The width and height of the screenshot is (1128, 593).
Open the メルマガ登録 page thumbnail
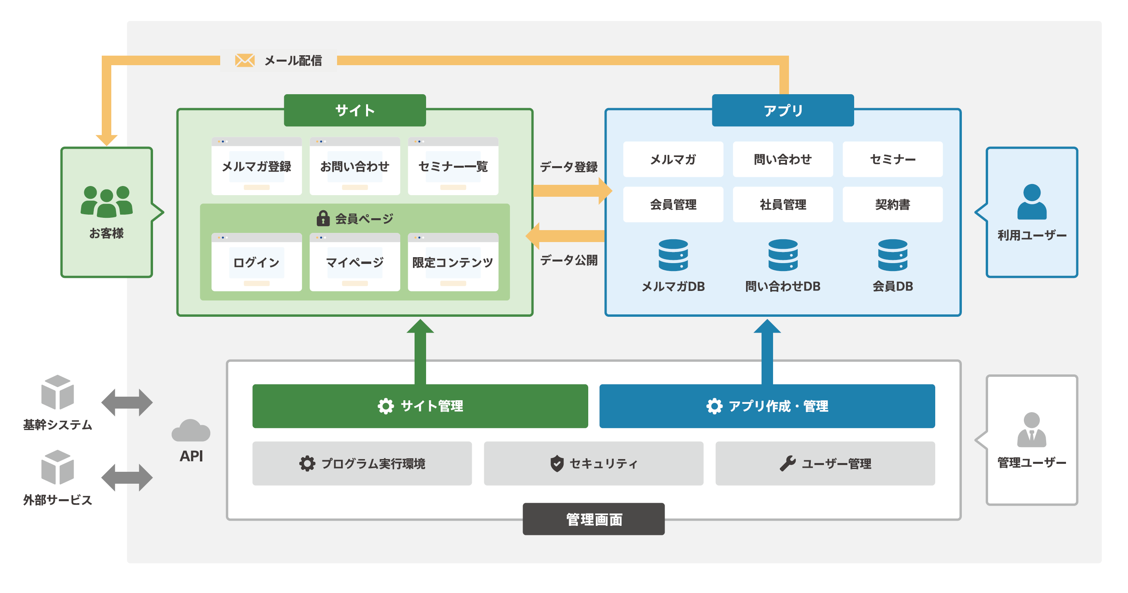click(x=256, y=167)
